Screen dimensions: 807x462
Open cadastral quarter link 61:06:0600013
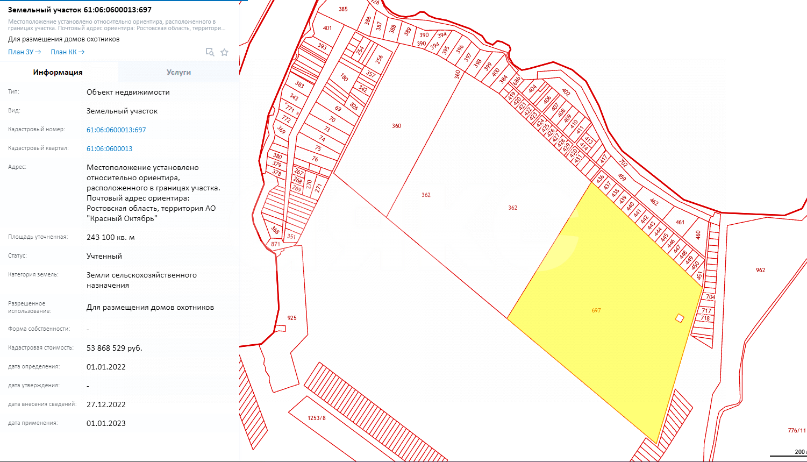[109, 149]
